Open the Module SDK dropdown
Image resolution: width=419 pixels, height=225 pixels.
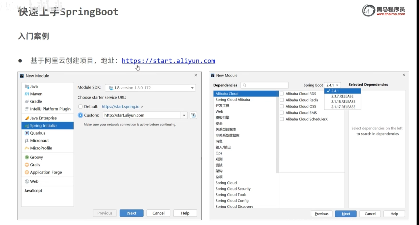(x=150, y=88)
